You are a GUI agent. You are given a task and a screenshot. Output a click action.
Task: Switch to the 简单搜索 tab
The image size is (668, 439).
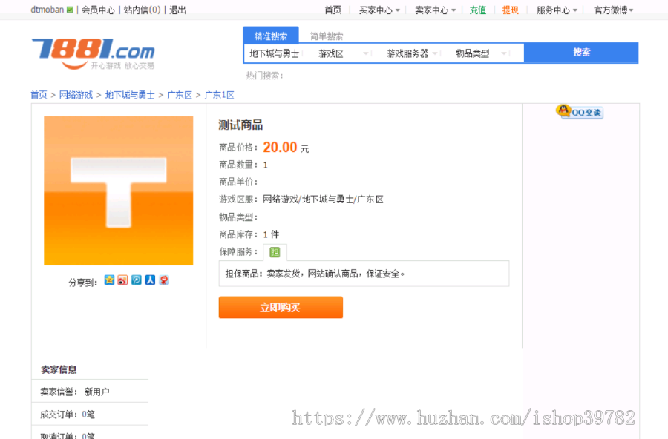[327, 36]
